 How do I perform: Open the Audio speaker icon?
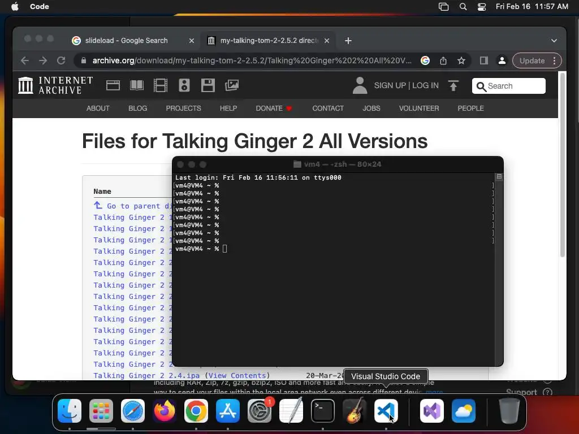184,85
